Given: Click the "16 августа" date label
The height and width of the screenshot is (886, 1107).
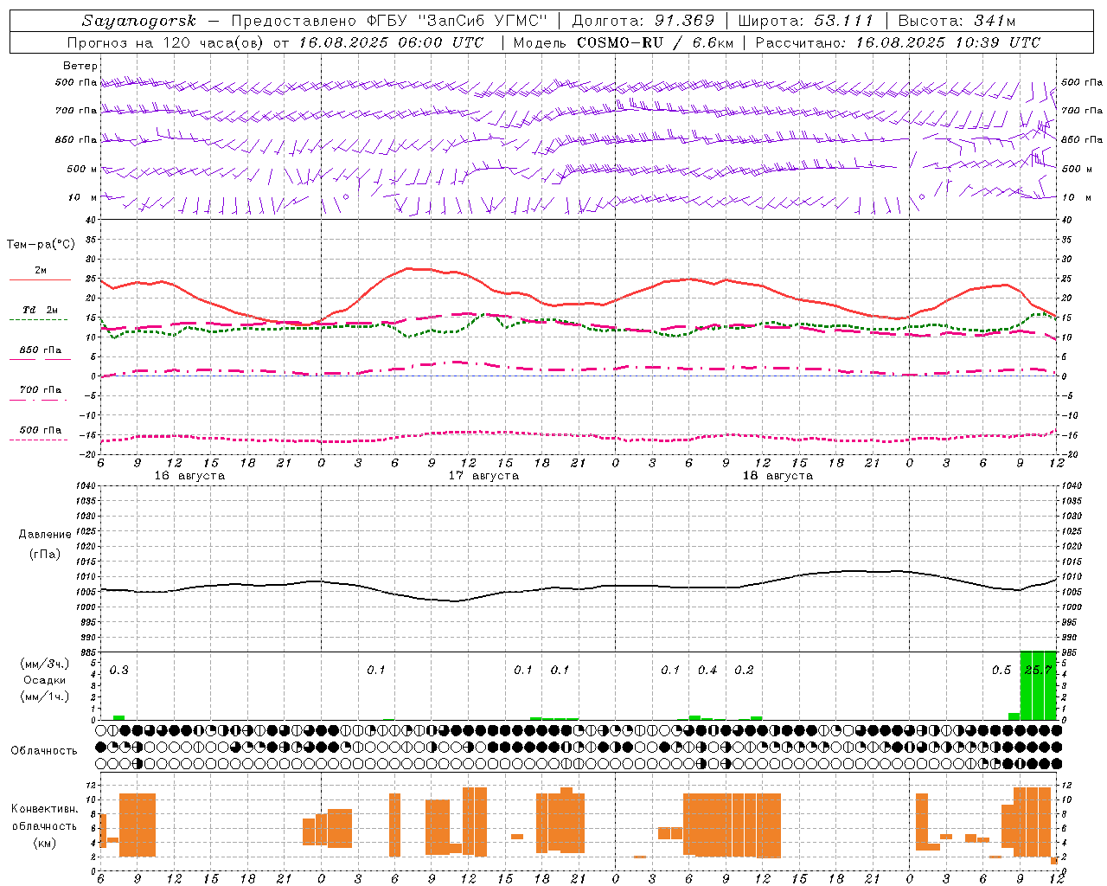Looking at the screenshot, I should click(x=189, y=476).
